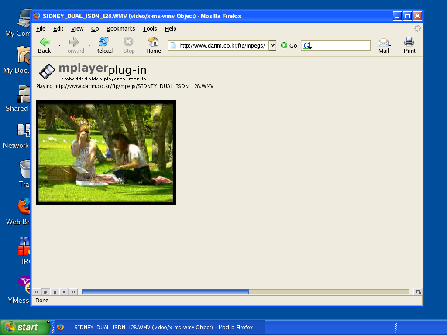Open the Tools menu
Viewport: 447px width, 335px height.
click(150, 28)
